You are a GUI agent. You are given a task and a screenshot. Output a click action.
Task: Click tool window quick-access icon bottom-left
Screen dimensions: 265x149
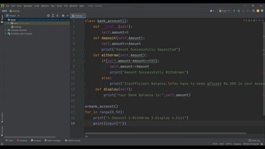coord(2,144)
